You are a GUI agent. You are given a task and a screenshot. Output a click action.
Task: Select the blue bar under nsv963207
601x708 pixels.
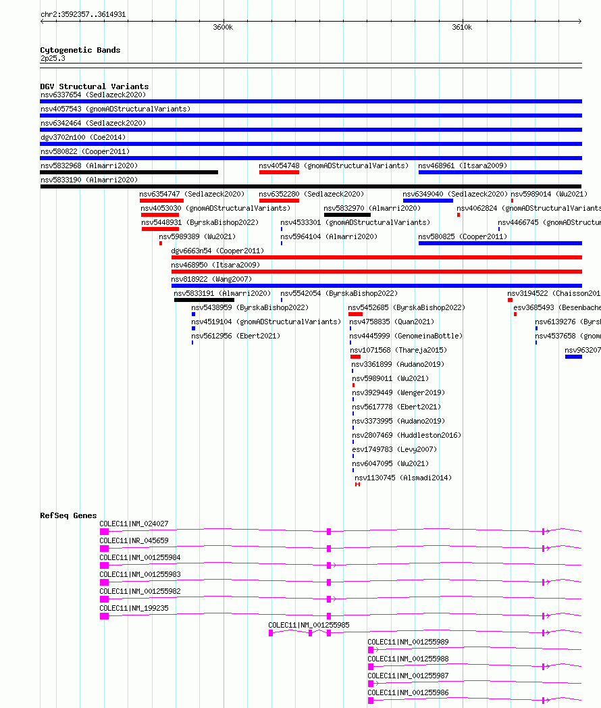pos(573,357)
